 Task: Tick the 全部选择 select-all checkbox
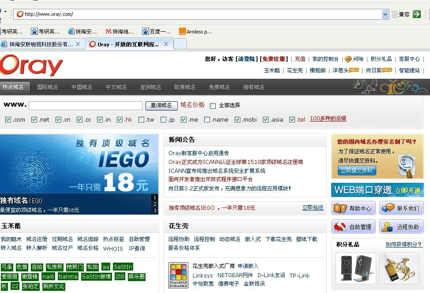[213, 106]
